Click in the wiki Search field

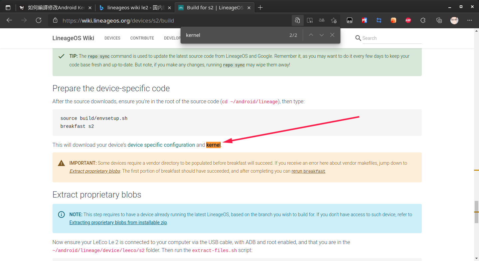click(x=392, y=38)
